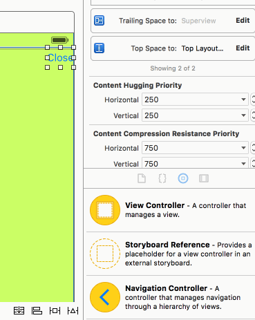Click Horizontal Compression Resistance stepper
Screen dimensions: 255x320
pos(253,148)
